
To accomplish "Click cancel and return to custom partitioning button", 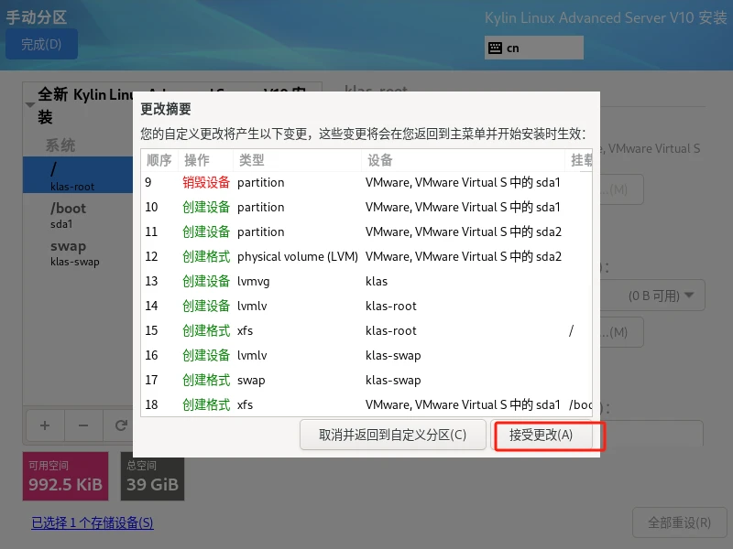I will click(393, 436).
